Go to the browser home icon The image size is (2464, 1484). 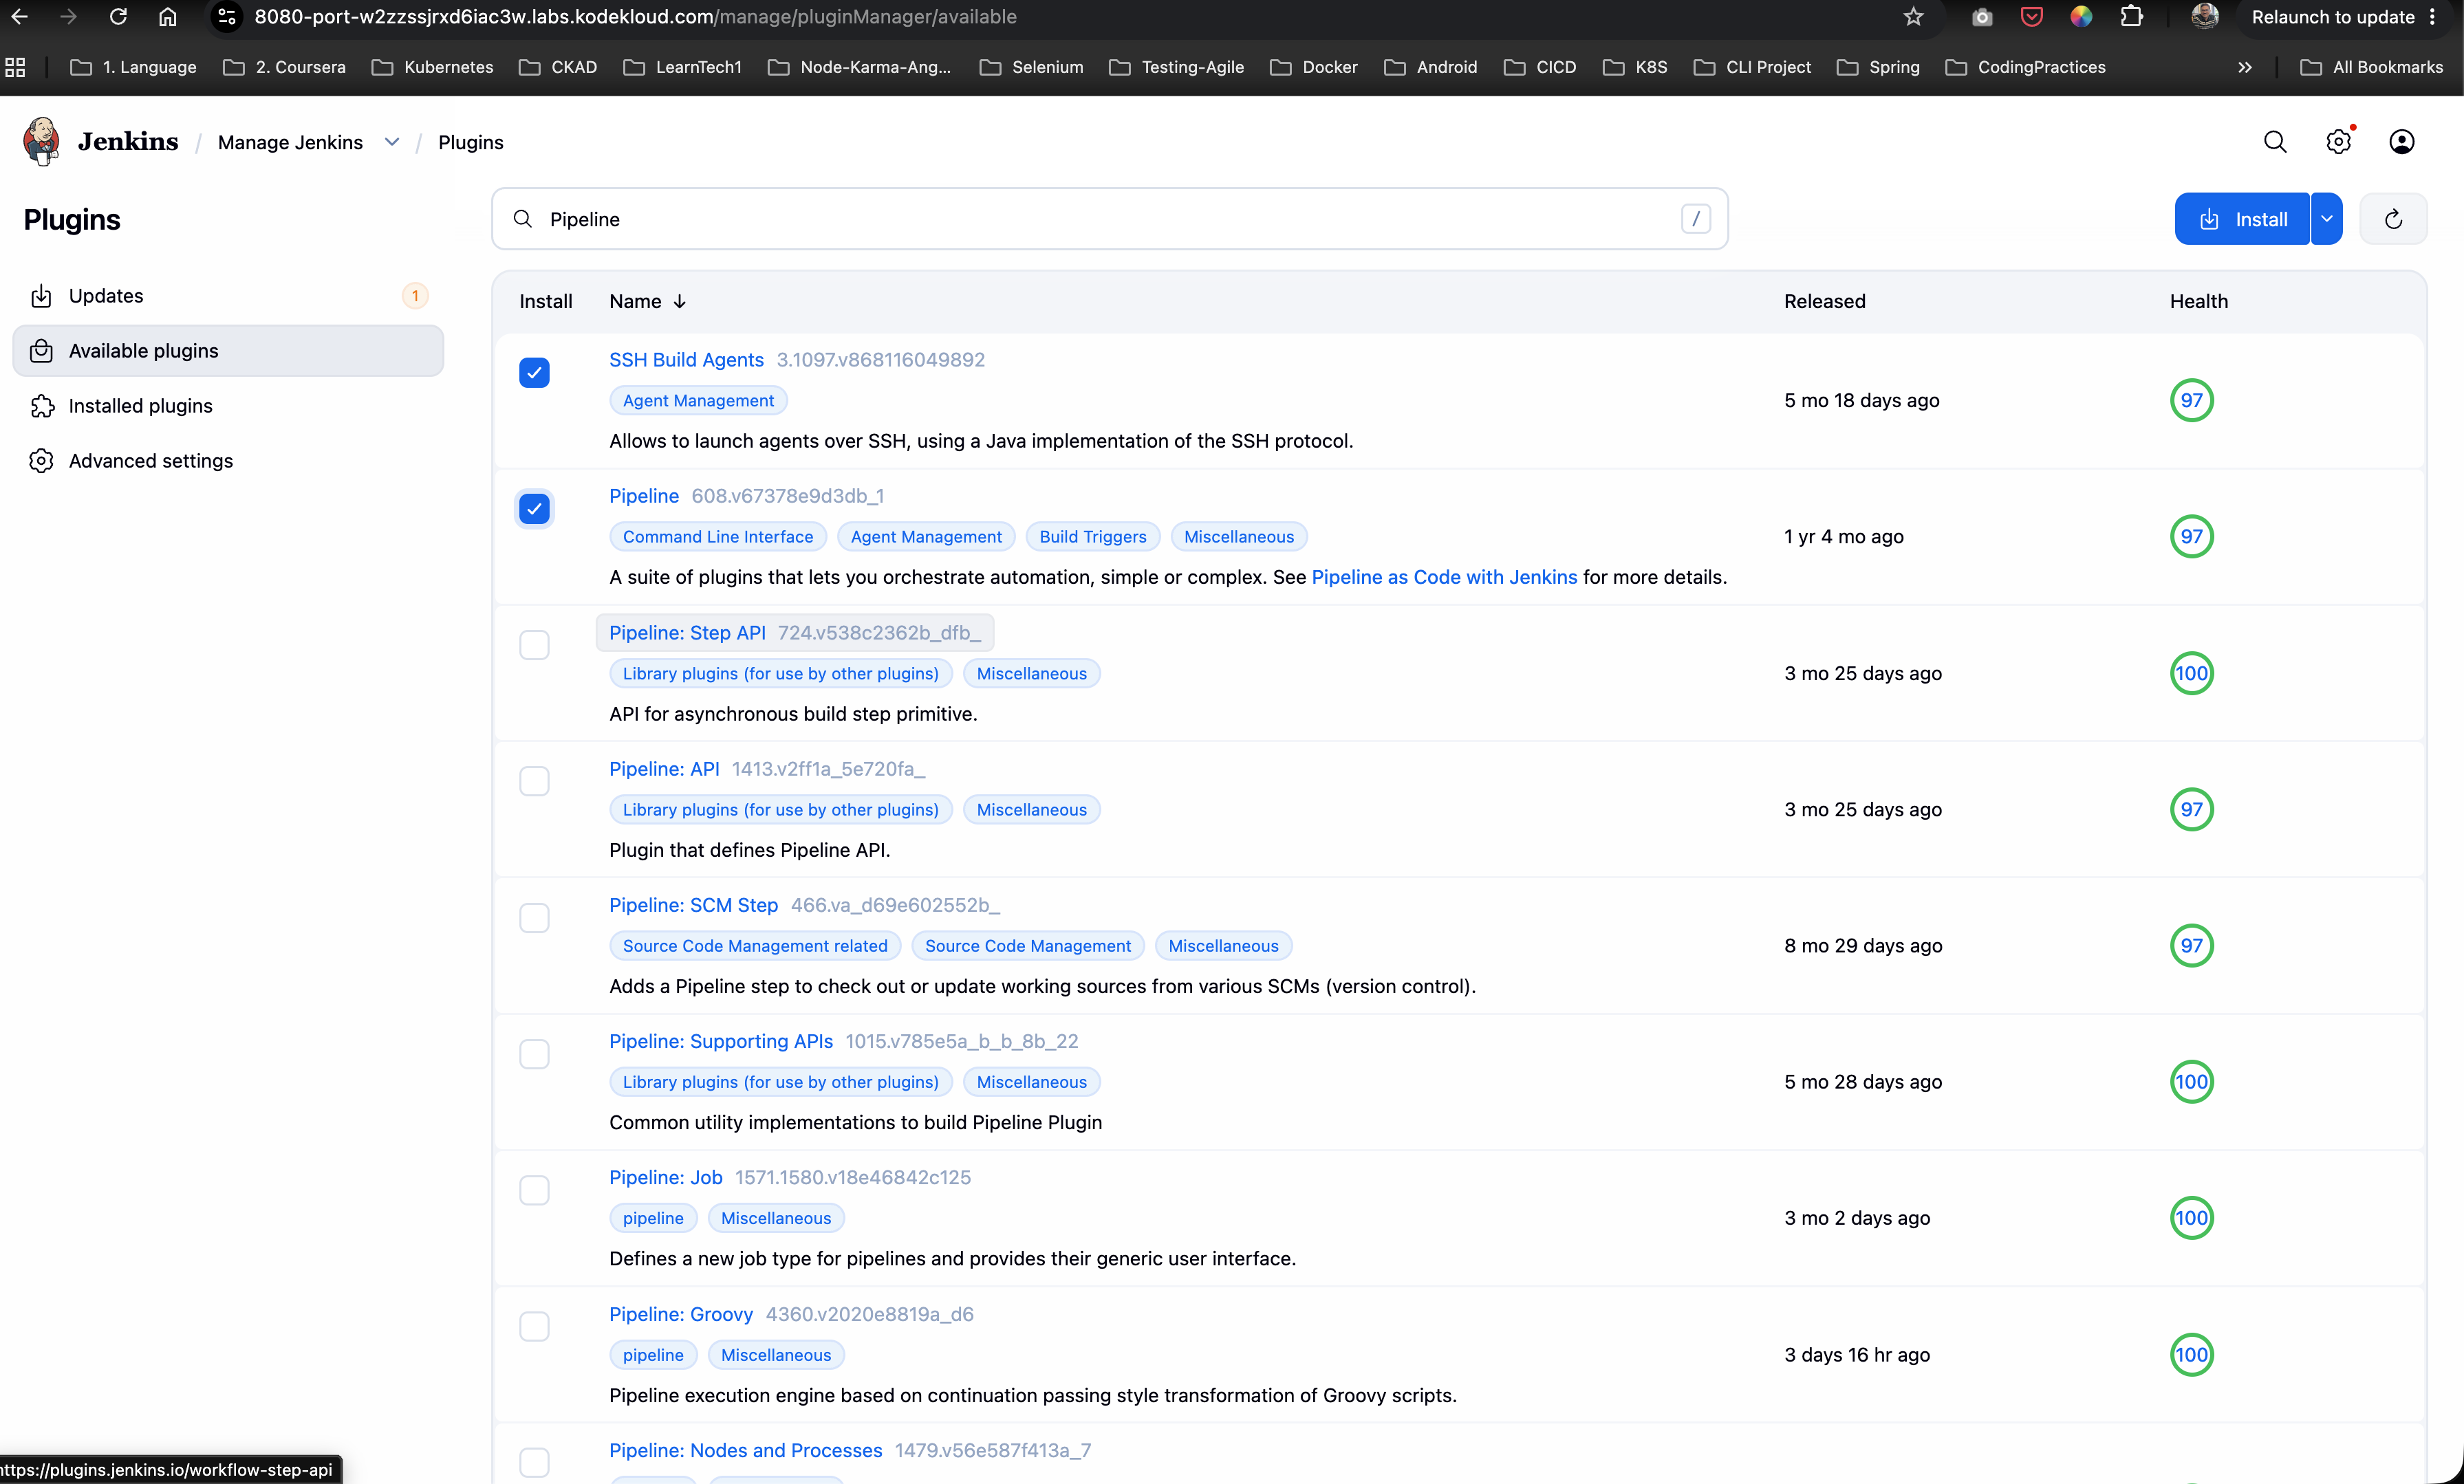pyautogui.click(x=168, y=17)
